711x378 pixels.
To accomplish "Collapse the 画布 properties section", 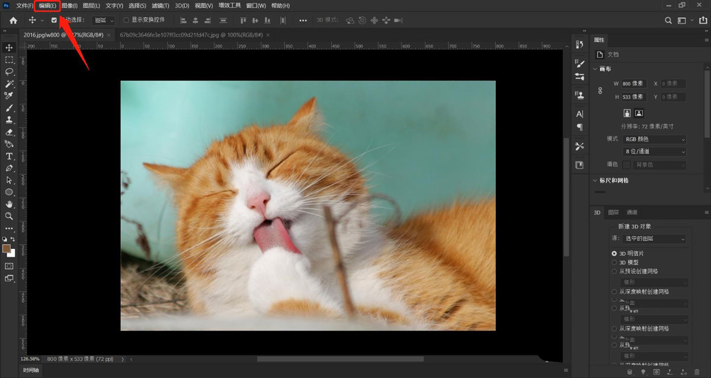I will (595, 69).
